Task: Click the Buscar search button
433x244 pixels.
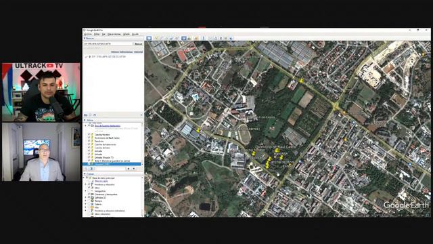Action: click(x=138, y=43)
